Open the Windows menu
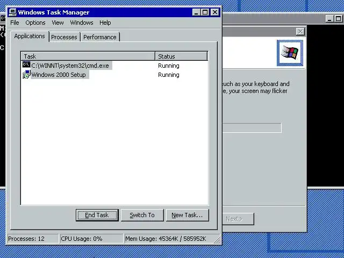Image resolution: width=344 pixels, height=258 pixels. (x=82, y=23)
